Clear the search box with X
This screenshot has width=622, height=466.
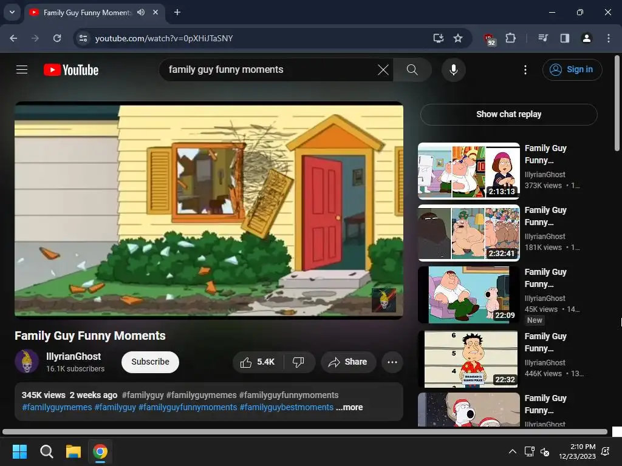click(383, 70)
